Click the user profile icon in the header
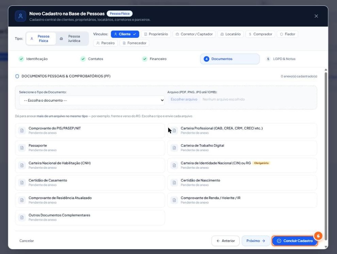This screenshot has height=254, width=337. (x=21, y=16)
